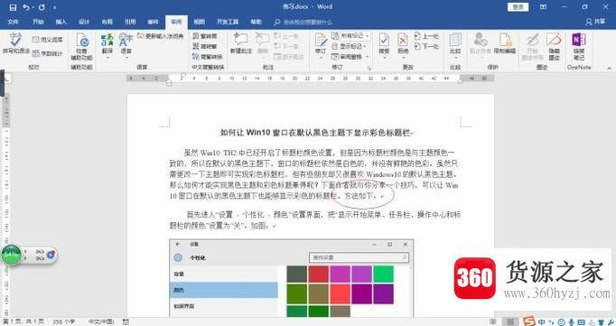The image size is (616, 326).
Task: Open the 显示标记 show markup dropdown
Action: 350,46
